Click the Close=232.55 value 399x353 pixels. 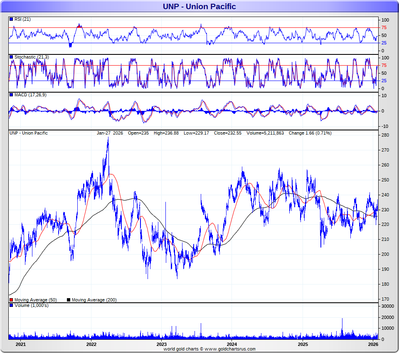coord(227,133)
